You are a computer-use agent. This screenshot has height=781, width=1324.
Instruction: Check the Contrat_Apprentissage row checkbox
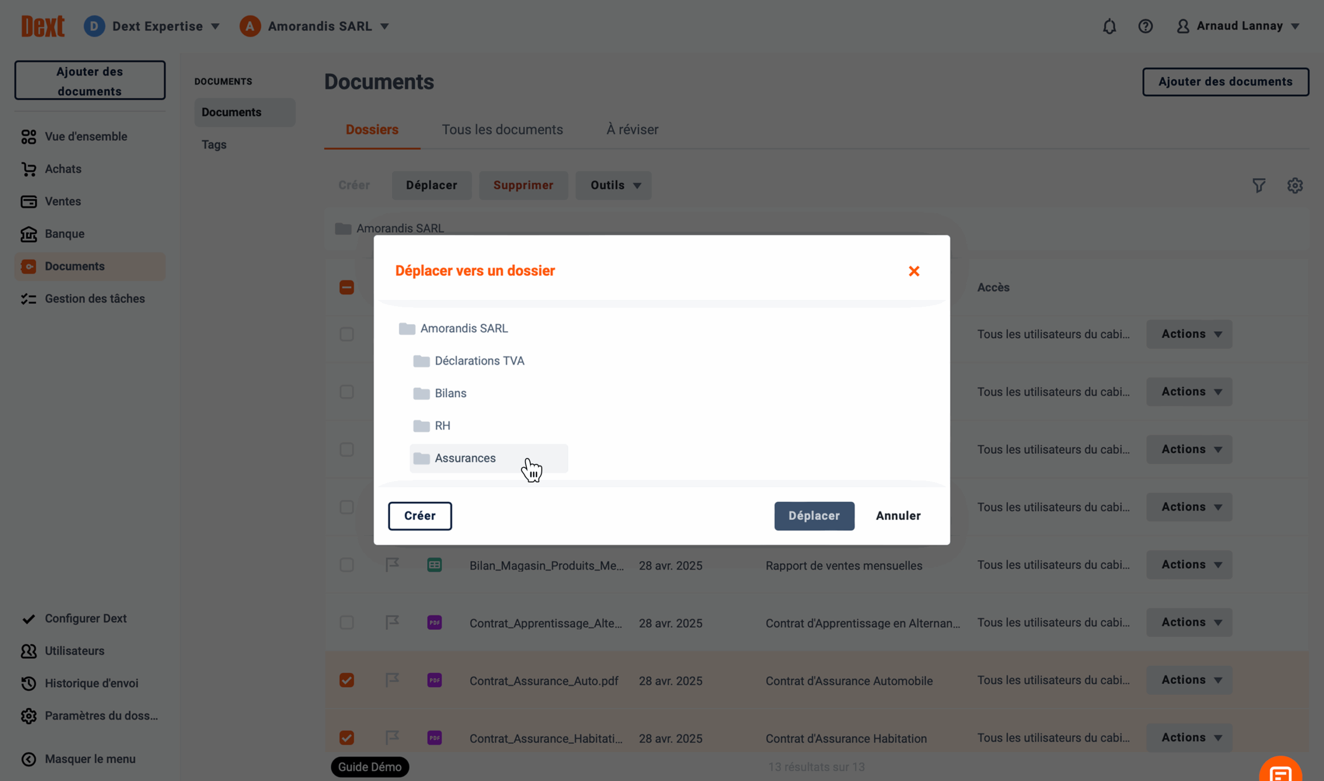pyautogui.click(x=347, y=623)
